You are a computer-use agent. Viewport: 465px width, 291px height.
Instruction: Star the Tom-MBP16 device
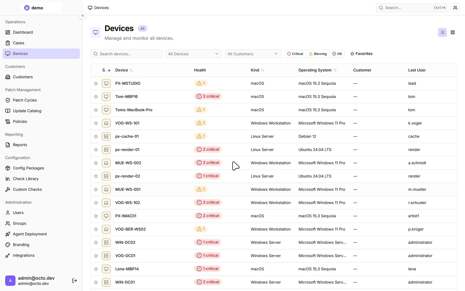[96, 97]
